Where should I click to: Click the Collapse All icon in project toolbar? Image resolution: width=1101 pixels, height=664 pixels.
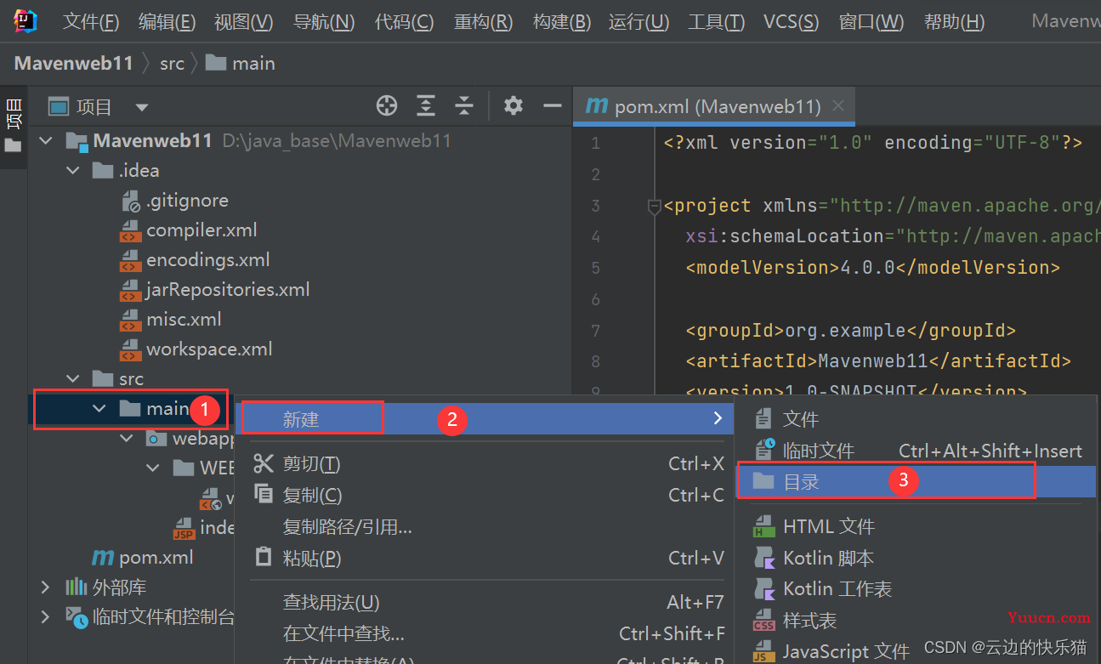[463, 105]
